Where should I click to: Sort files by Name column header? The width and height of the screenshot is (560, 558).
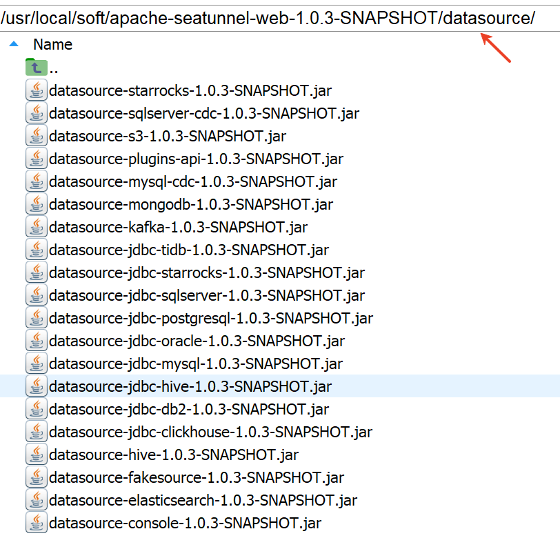(53, 45)
